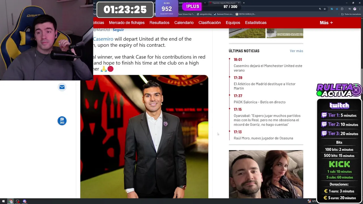Click the blue email share icon

click(x=62, y=87)
